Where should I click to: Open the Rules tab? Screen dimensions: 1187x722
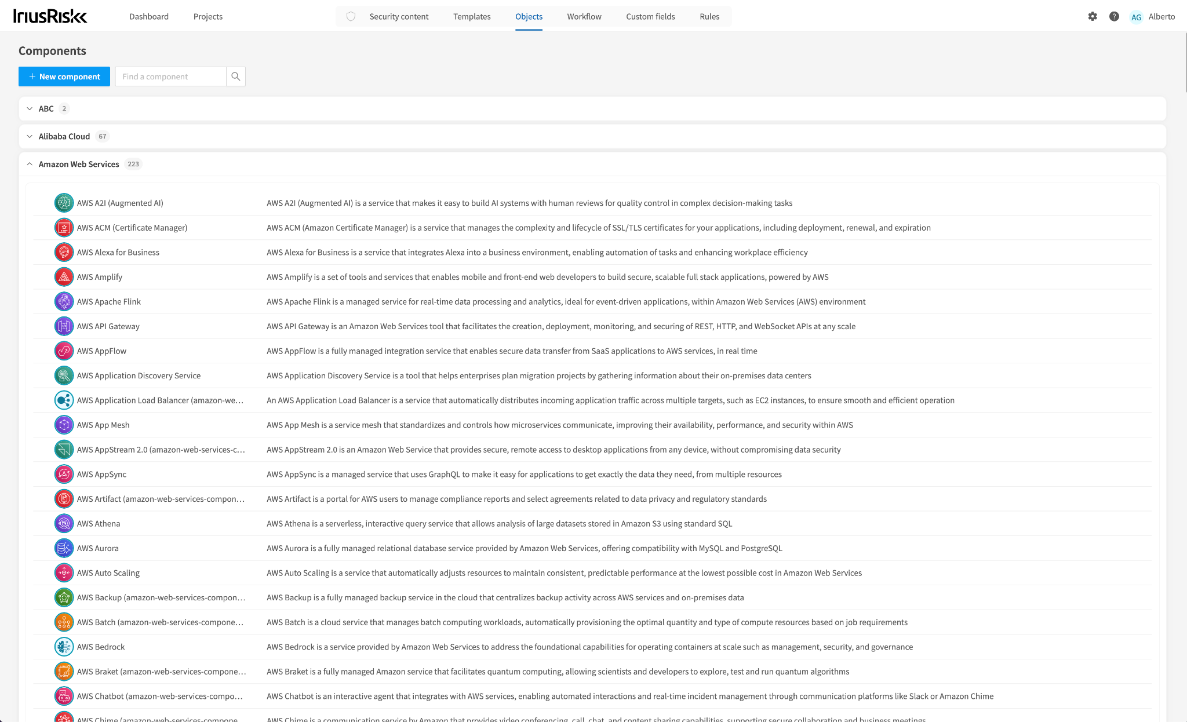709,16
